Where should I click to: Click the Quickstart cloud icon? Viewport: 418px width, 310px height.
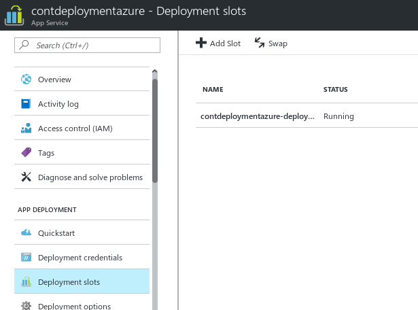[x=27, y=233]
